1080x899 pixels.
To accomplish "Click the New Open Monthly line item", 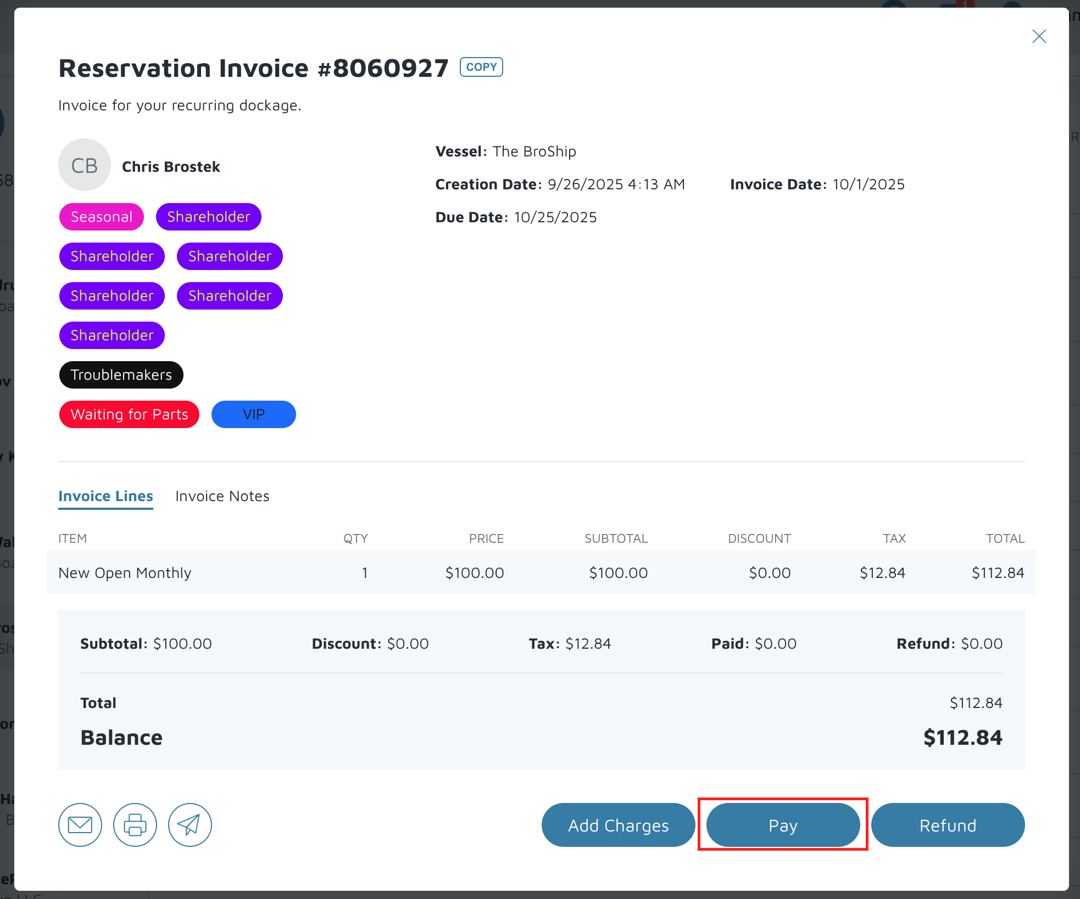I will [x=125, y=573].
